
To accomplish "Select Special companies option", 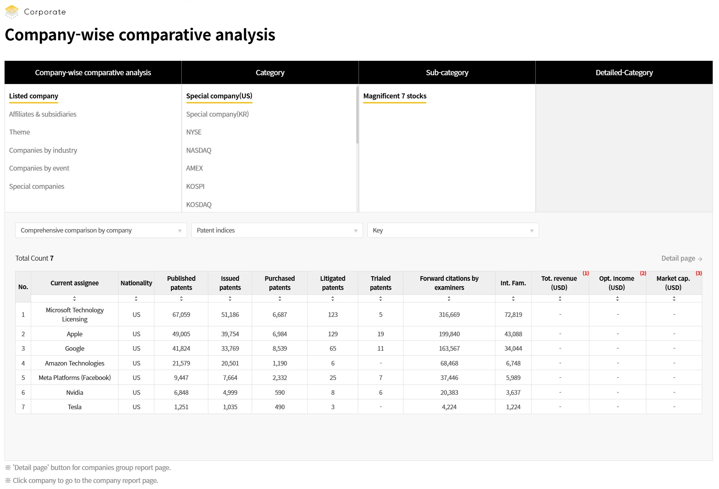I will [37, 187].
